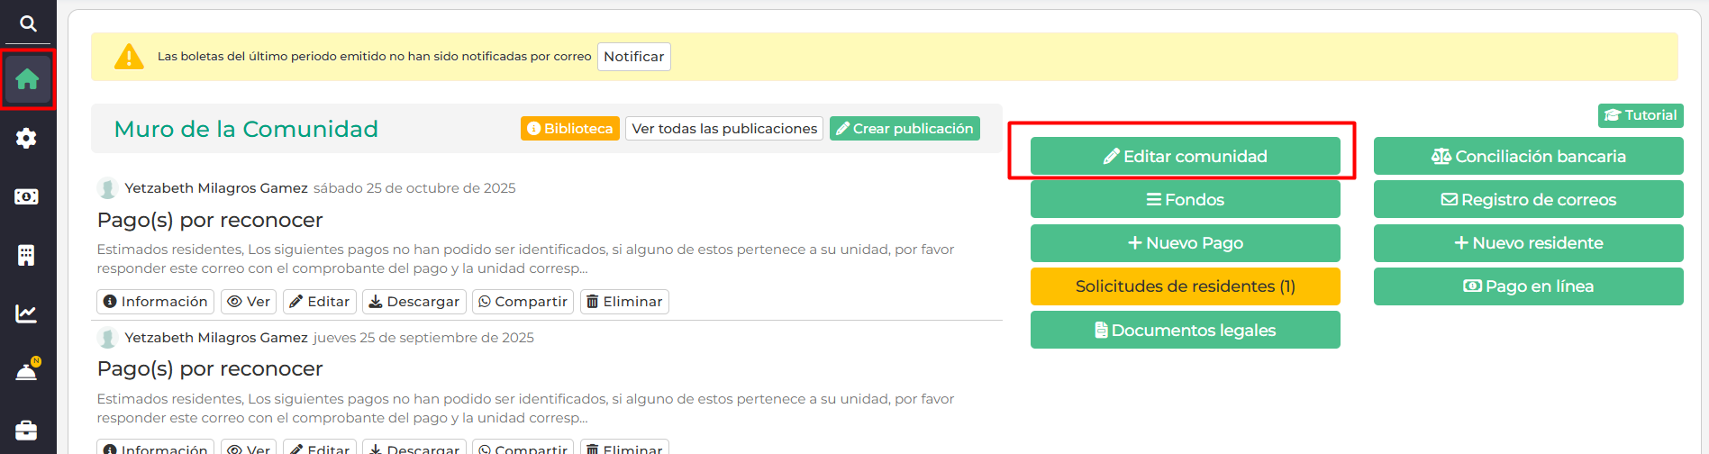Click the Notificar button in warning banner
Viewport: 1709px width, 454px height.
633,57
